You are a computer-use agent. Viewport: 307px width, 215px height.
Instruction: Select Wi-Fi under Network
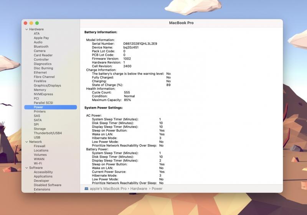(38, 163)
